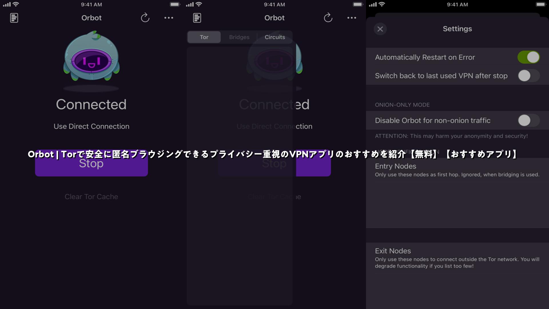Close the Settings panel with X icon
Screen dimensions: 549x309
[380, 29]
